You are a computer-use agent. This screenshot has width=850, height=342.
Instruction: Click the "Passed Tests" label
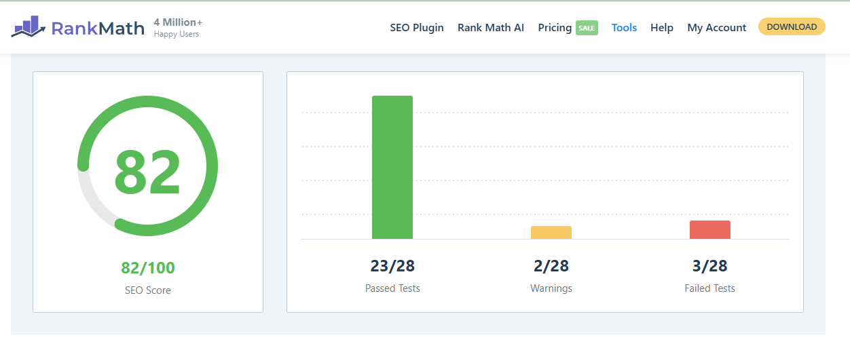tap(392, 288)
